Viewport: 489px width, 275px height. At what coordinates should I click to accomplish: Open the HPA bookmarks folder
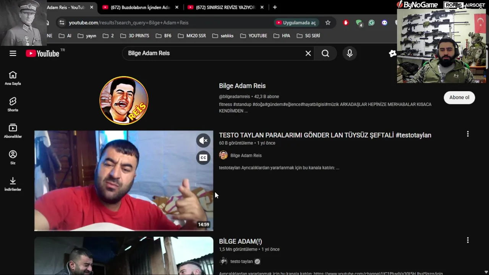282,36
